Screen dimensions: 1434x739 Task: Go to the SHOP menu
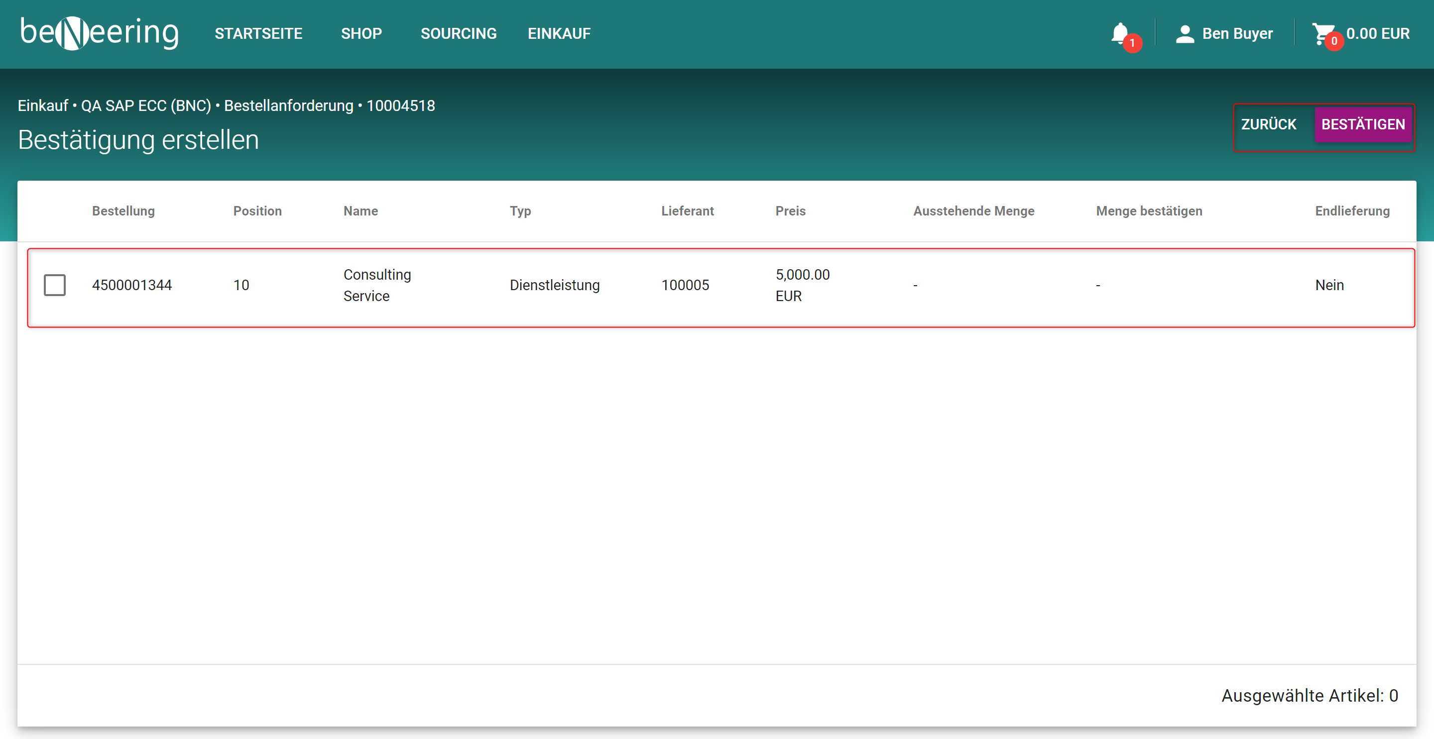tap(361, 34)
